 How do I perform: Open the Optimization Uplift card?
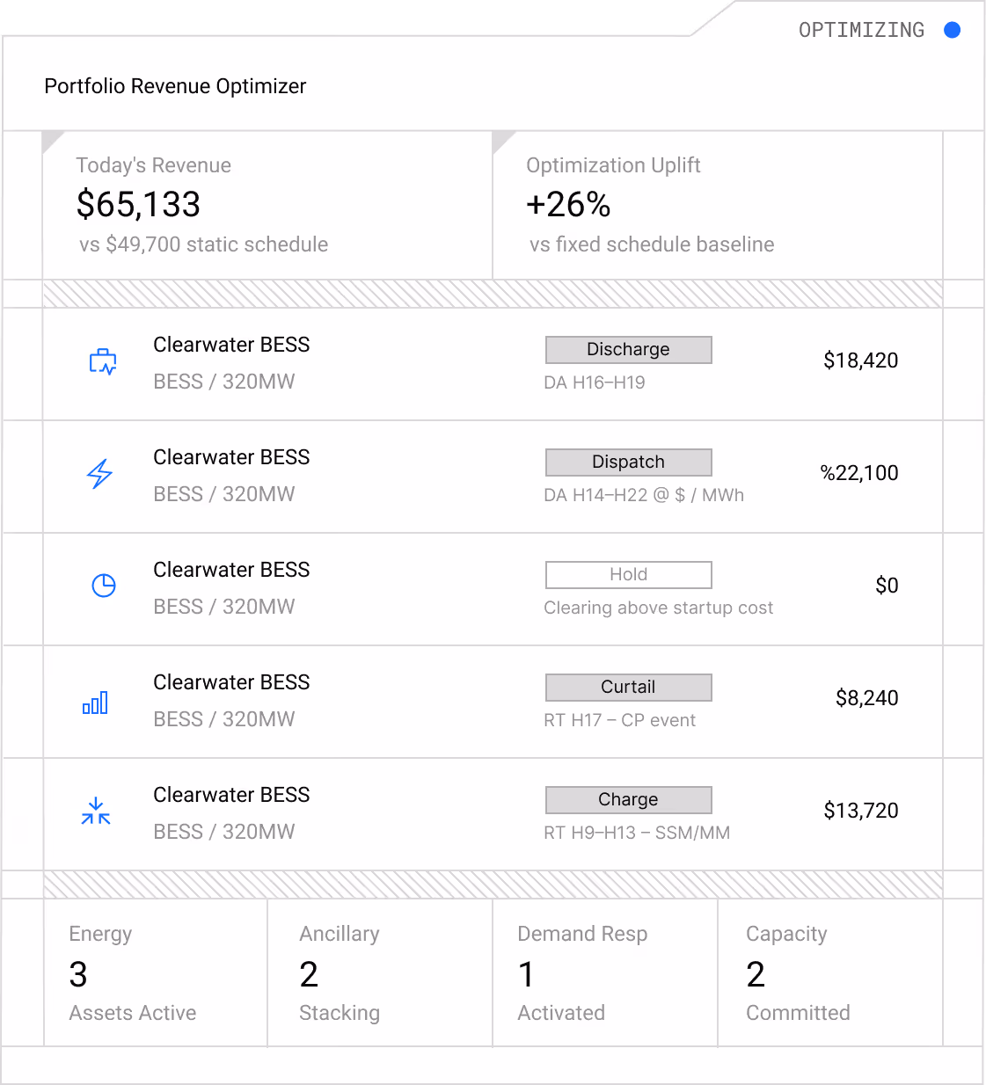pyautogui.click(x=718, y=205)
